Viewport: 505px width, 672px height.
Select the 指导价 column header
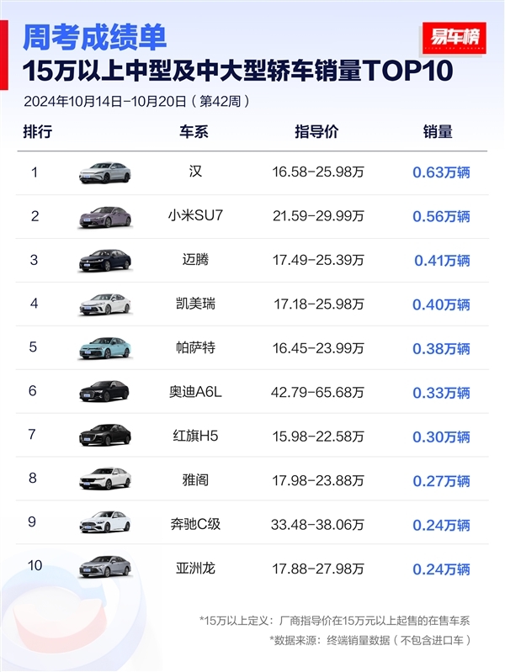point(316,131)
